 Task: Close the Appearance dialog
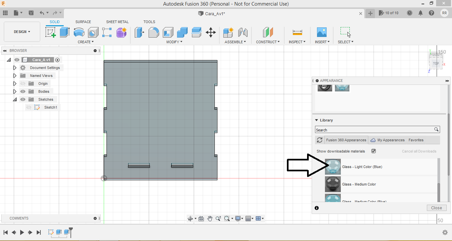click(436, 208)
